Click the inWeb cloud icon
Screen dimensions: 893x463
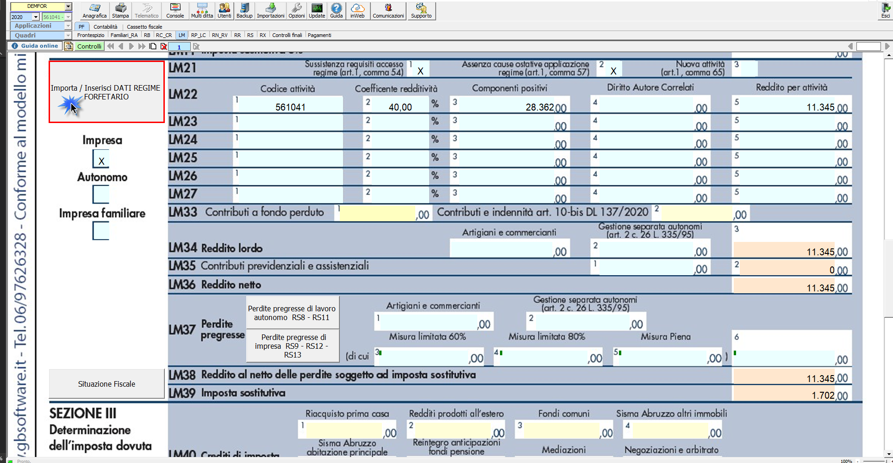point(357,11)
